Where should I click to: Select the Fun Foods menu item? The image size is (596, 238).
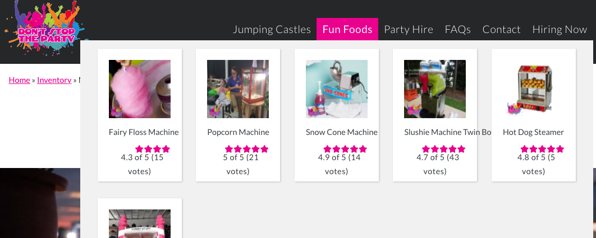coord(347,29)
